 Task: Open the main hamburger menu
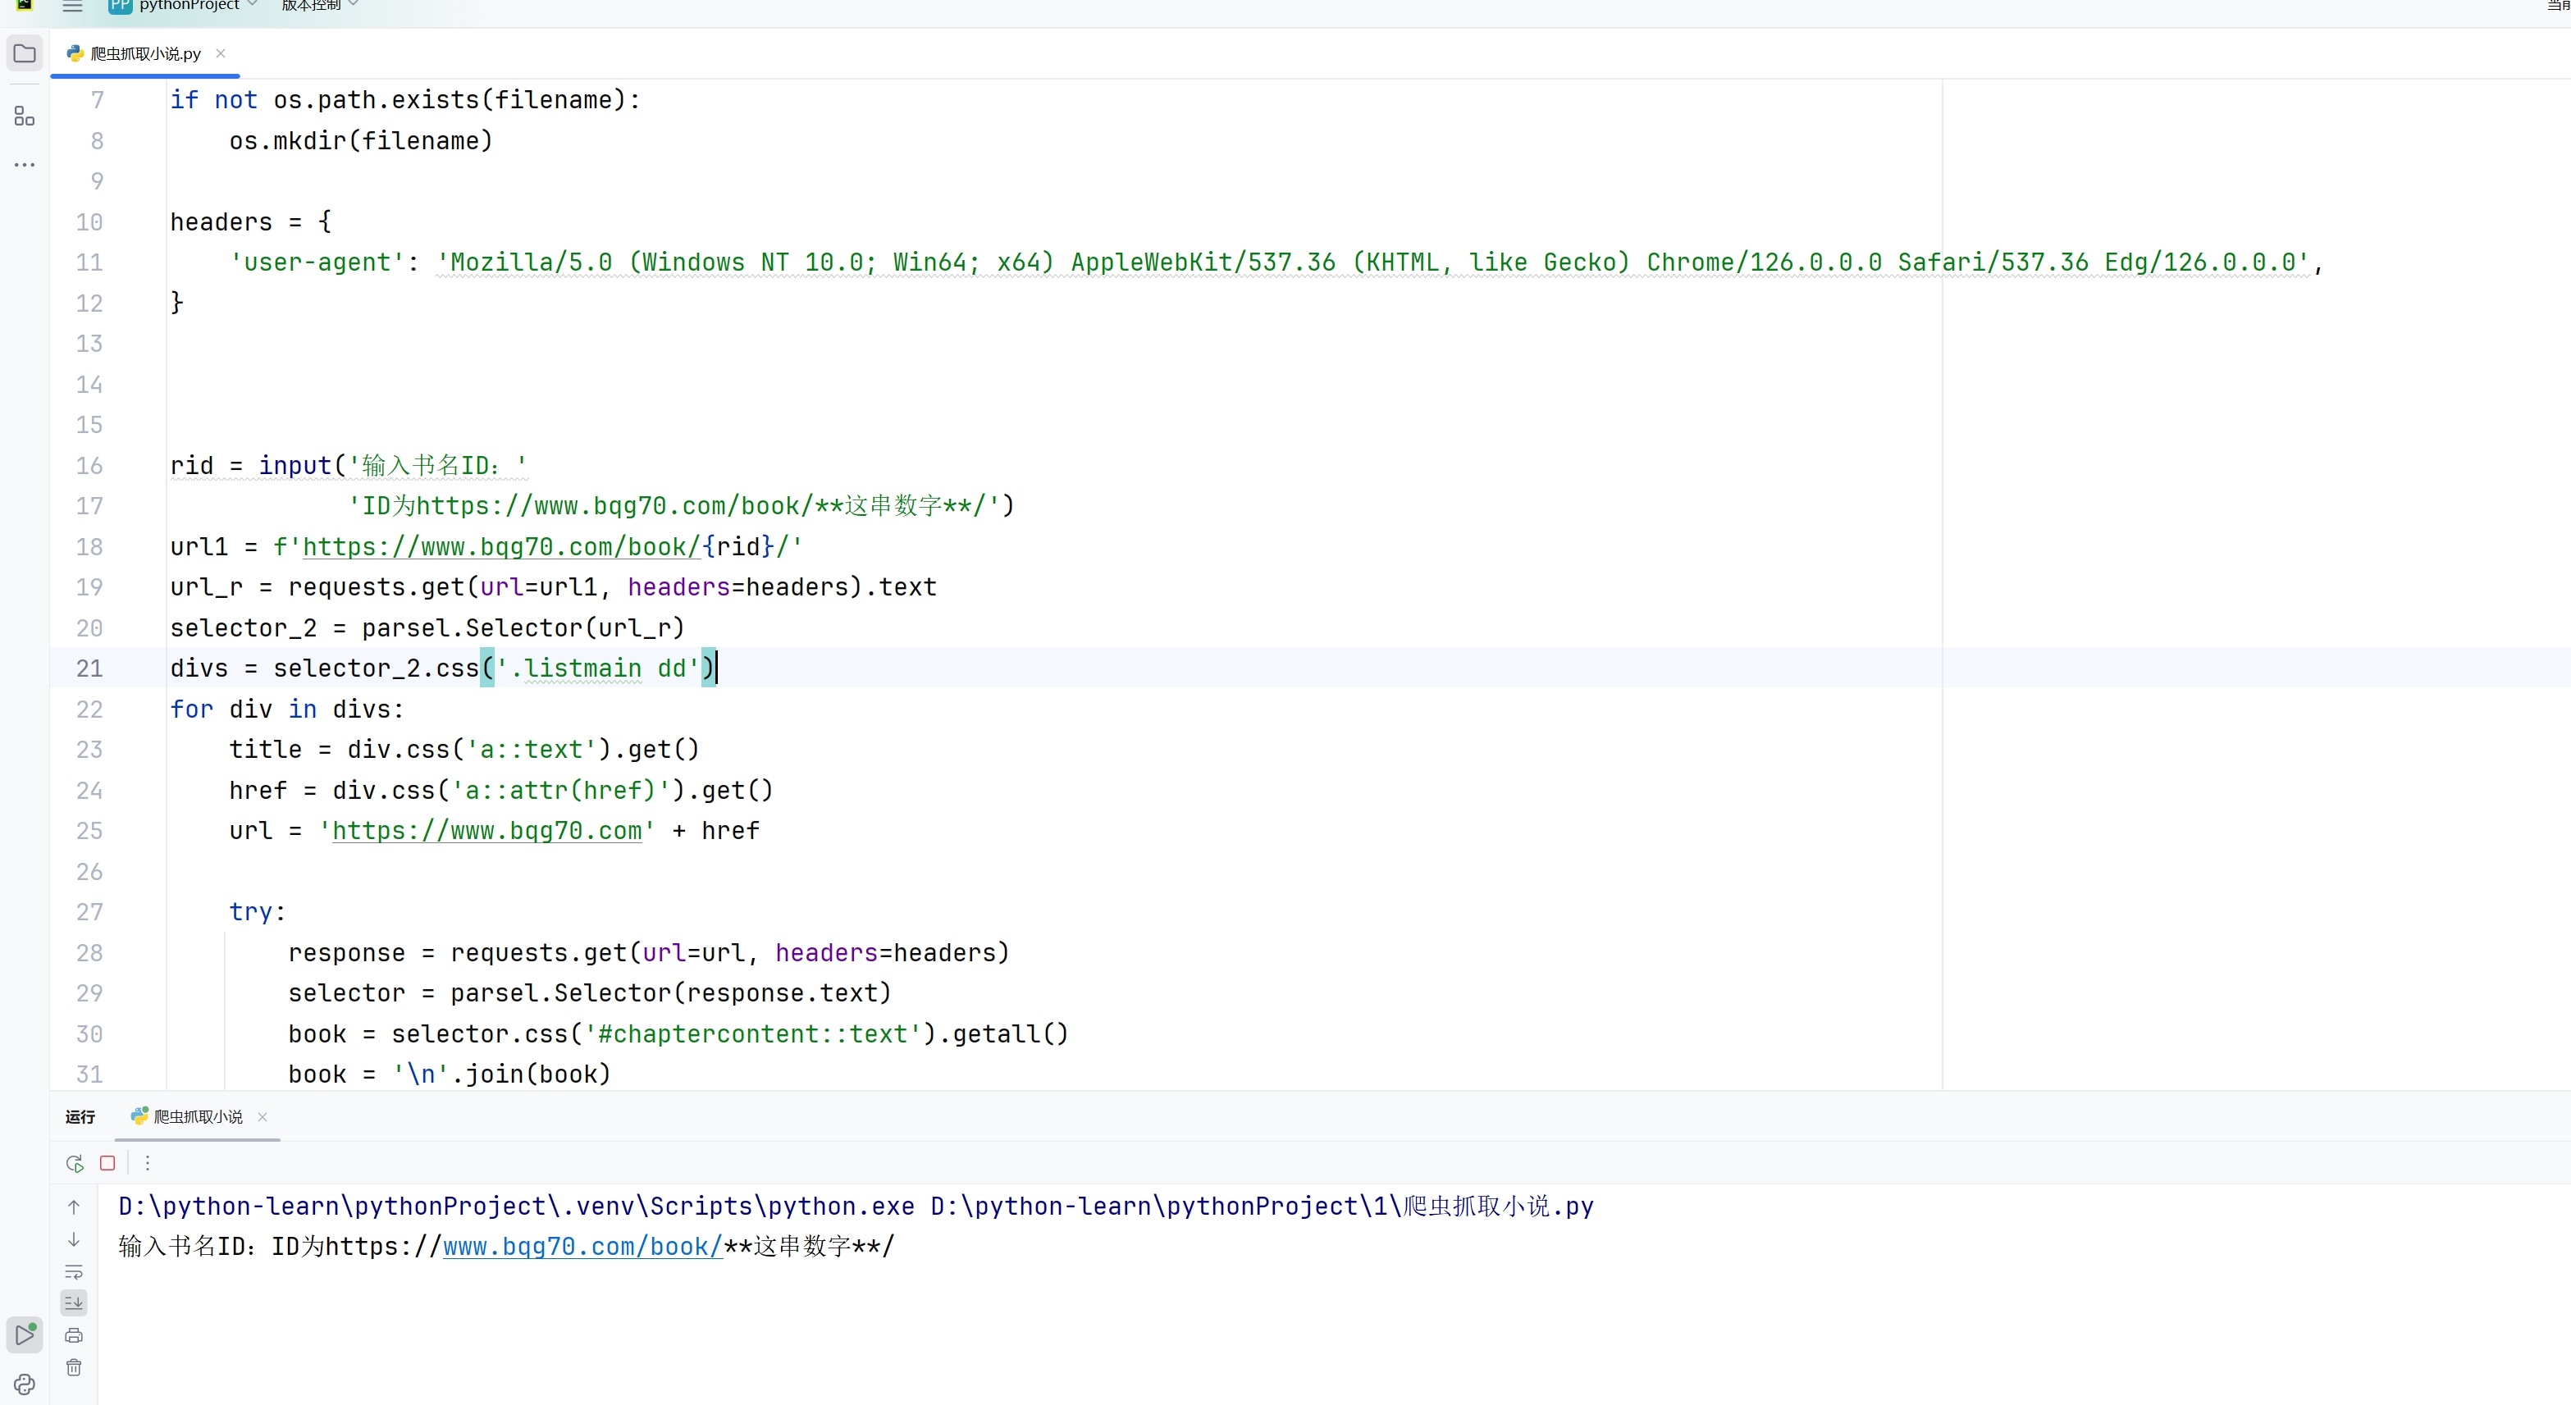coord(72,6)
